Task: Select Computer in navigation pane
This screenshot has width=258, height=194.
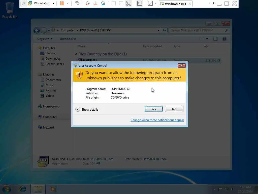Action: coord(50,117)
